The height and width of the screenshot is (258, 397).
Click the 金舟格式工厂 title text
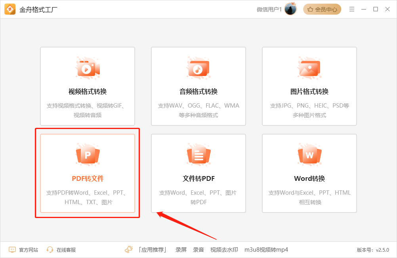pos(38,9)
